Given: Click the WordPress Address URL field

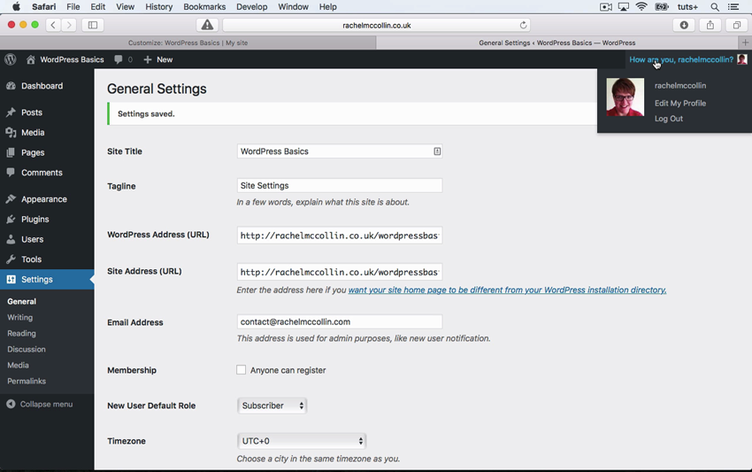Looking at the screenshot, I should pyautogui.click(x=340, y=236).
